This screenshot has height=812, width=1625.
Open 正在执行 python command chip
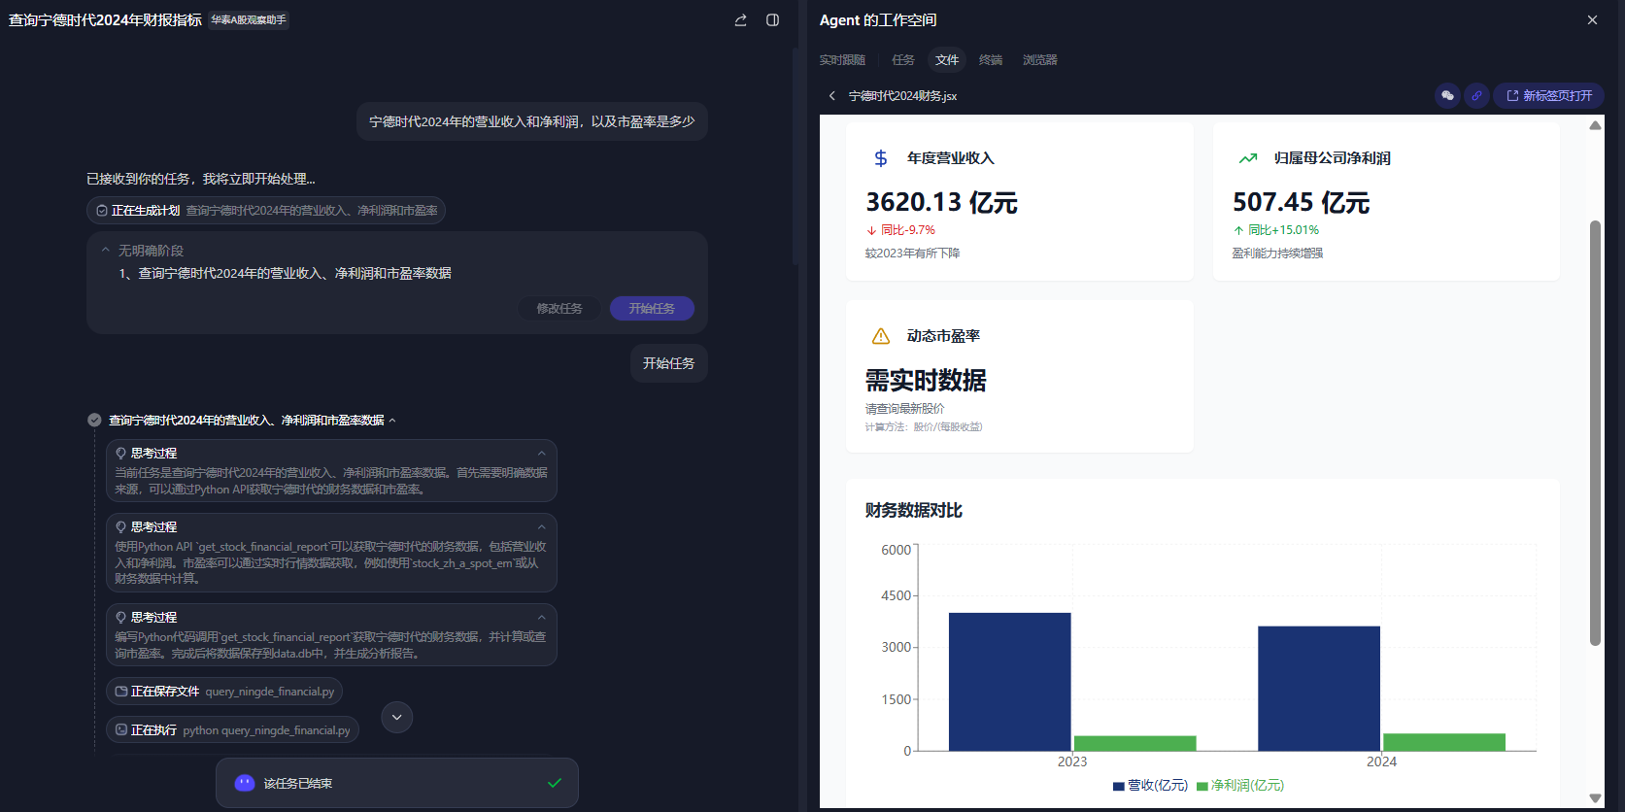(232, 730)
